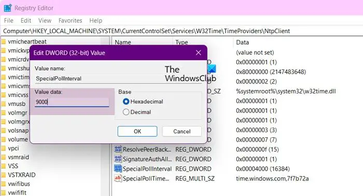Close the Edit DWORD dialog
The width and height of the screenshot is (363, 196).
[x=199, y=52]
